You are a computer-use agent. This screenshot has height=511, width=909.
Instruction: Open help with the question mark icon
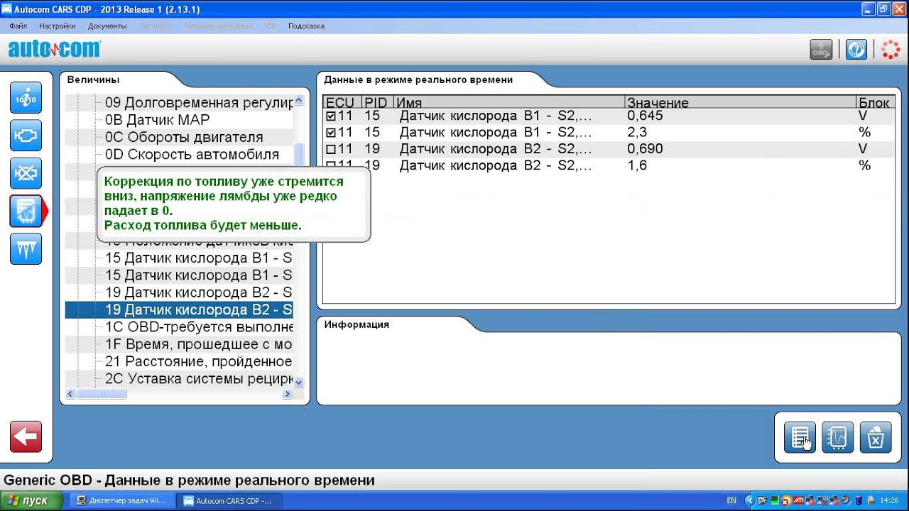856,50
